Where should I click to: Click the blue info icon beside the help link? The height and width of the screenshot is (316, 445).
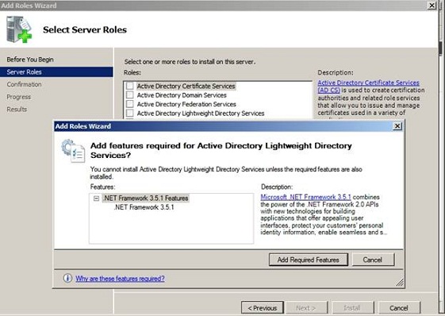point(67,278)
